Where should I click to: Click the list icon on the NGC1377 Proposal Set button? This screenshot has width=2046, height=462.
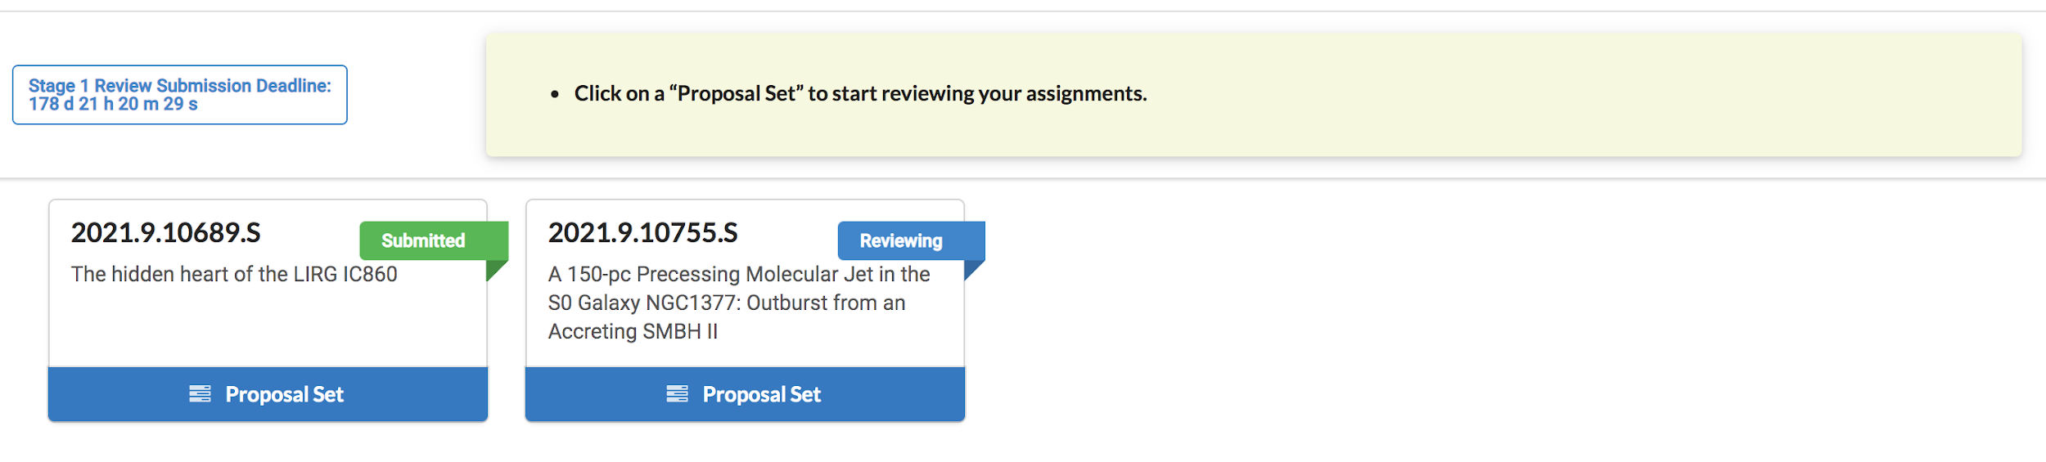pos(677,394)
